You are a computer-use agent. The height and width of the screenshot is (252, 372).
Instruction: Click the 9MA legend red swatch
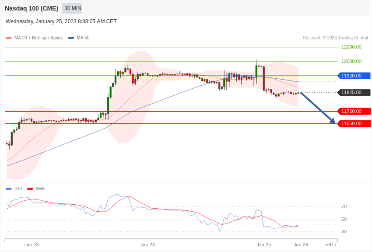[30, 189]
